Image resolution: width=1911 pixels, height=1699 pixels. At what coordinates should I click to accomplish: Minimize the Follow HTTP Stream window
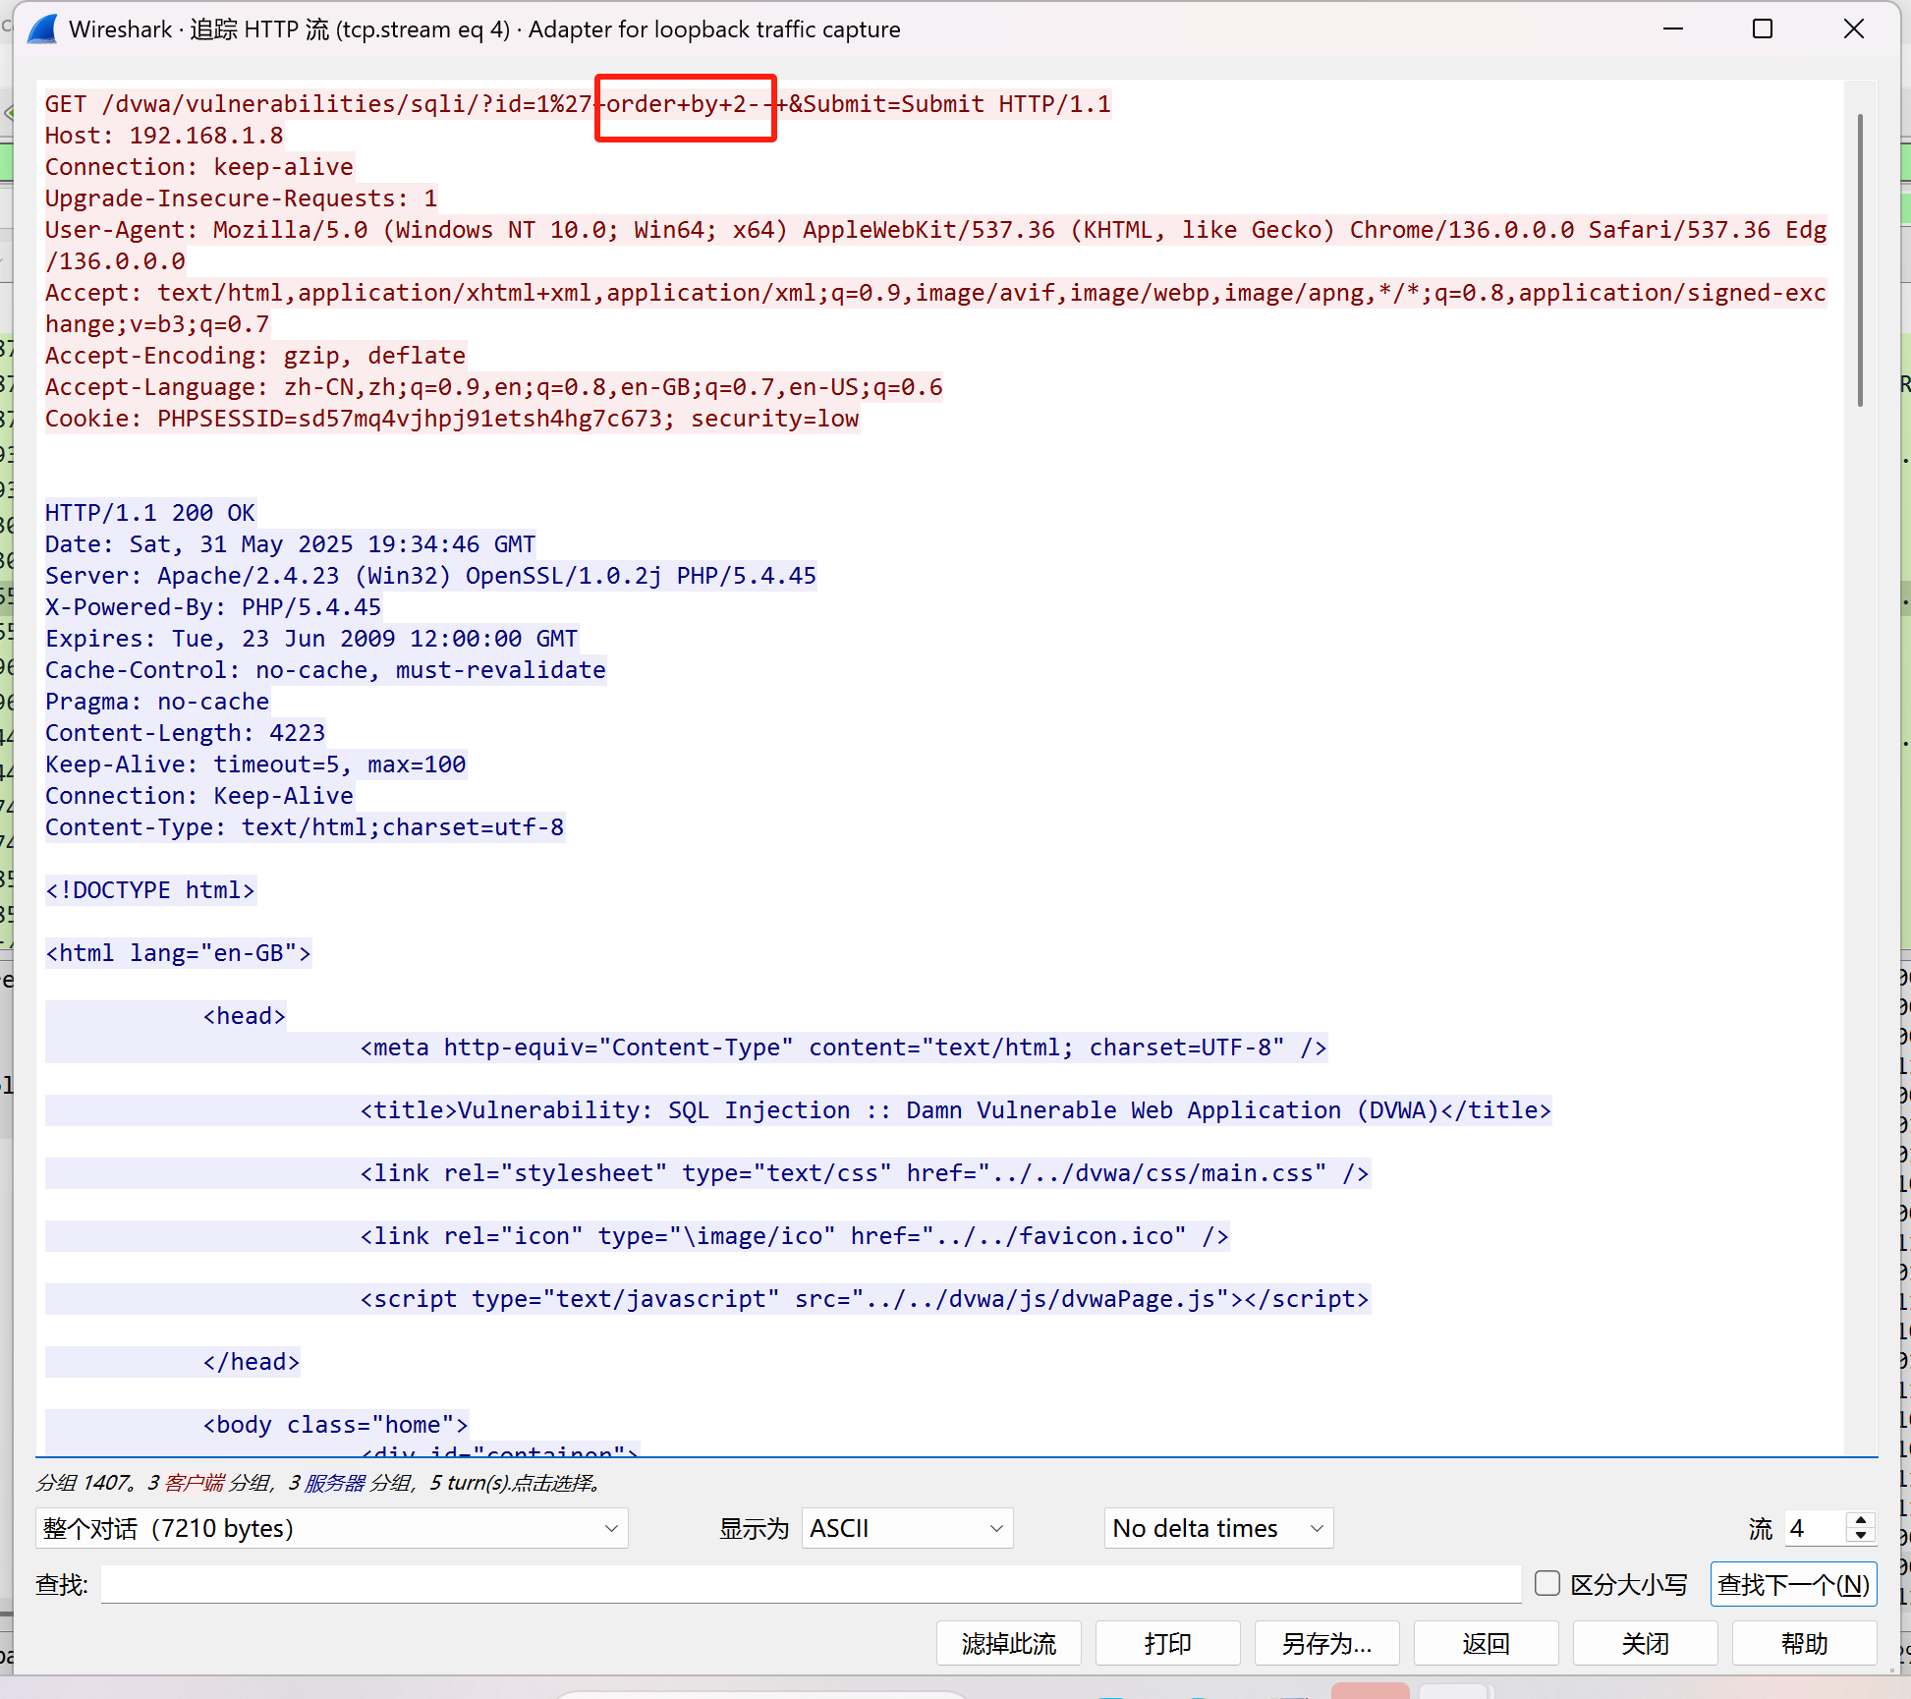click(x=1673, y=29)
